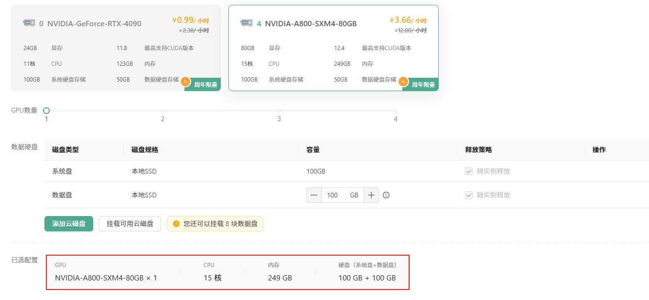The height and width of the screenshot is (300, 649).
Task: Decrease data disk capacity with minus button
Action: [x=314, y=195]
